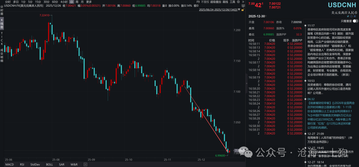Click the add indicator plus icon after W&R
This screenshot has height=167, width=359.
[x=85, y=164]
